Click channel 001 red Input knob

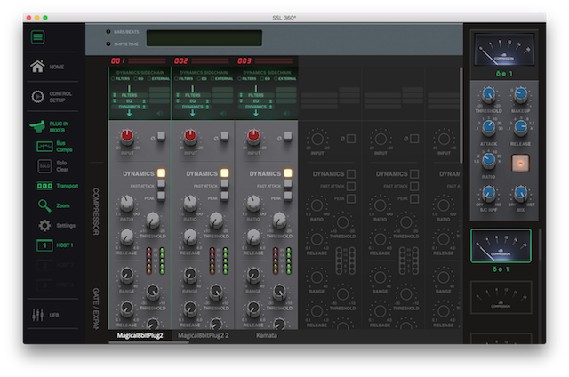pos(127,136)
